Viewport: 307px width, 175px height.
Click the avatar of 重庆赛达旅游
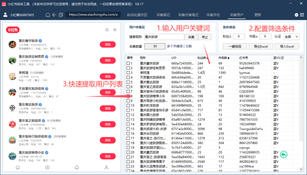tap(12, 108)
